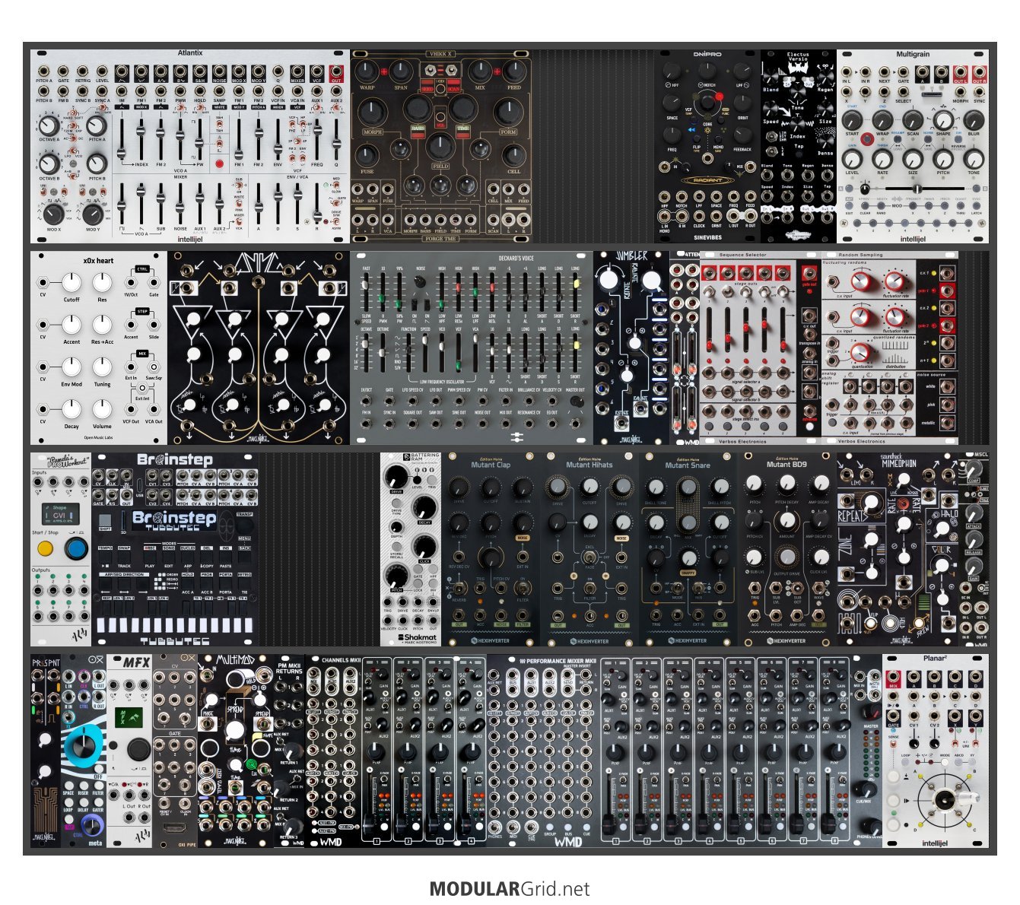Image resolution: width=1020 pixels, height=905 pixels.
Task: Click the Octave B knob on Atlantix
Action: pyautogui.click(x=49, y=164)
